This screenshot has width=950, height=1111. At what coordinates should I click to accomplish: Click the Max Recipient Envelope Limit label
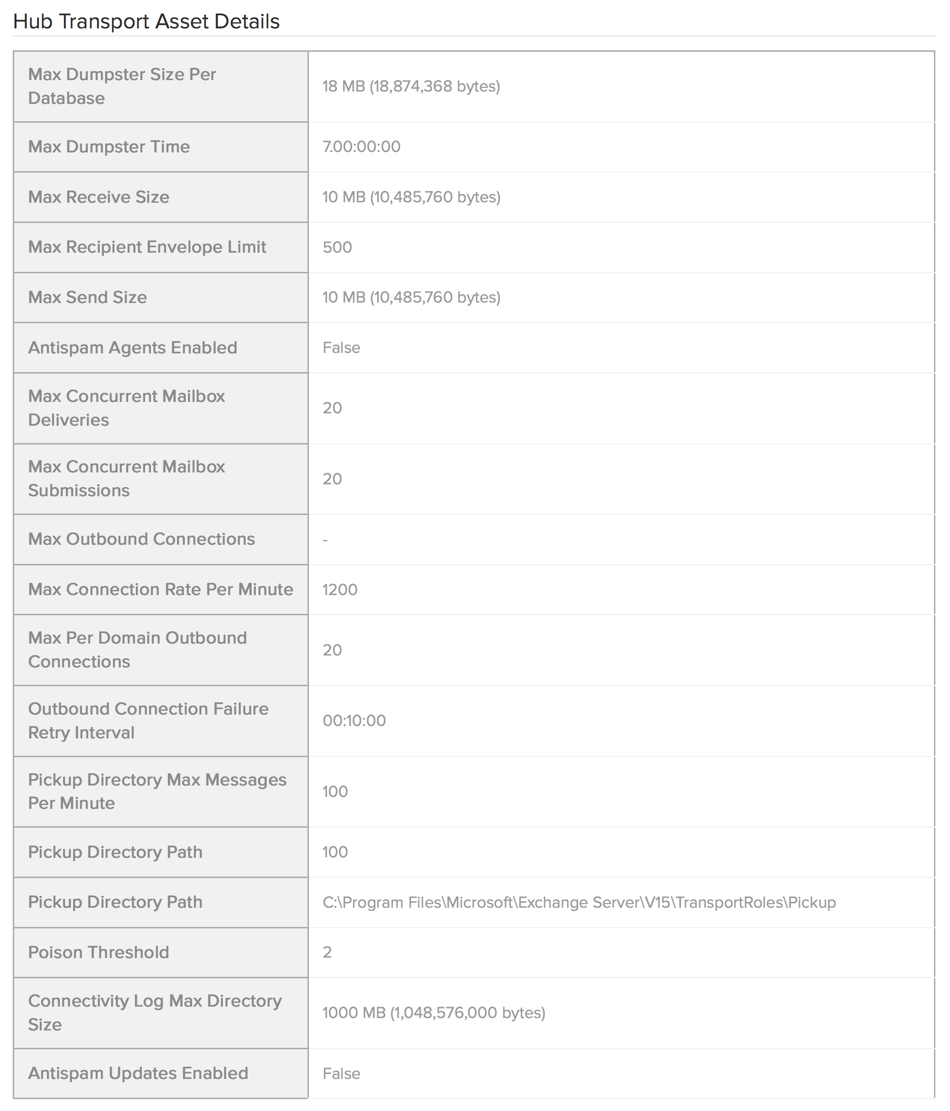(x=147, y=247)
